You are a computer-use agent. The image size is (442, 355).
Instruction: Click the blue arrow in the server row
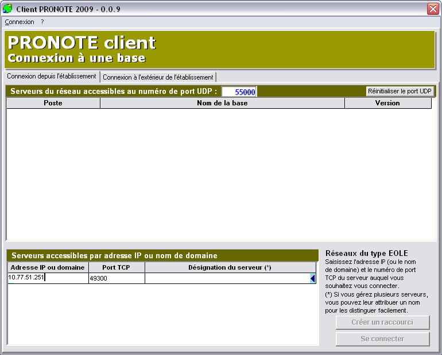click(312, 278)
